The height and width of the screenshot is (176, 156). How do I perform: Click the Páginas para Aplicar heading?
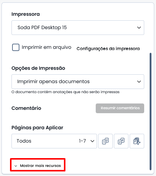pos(37,128)
